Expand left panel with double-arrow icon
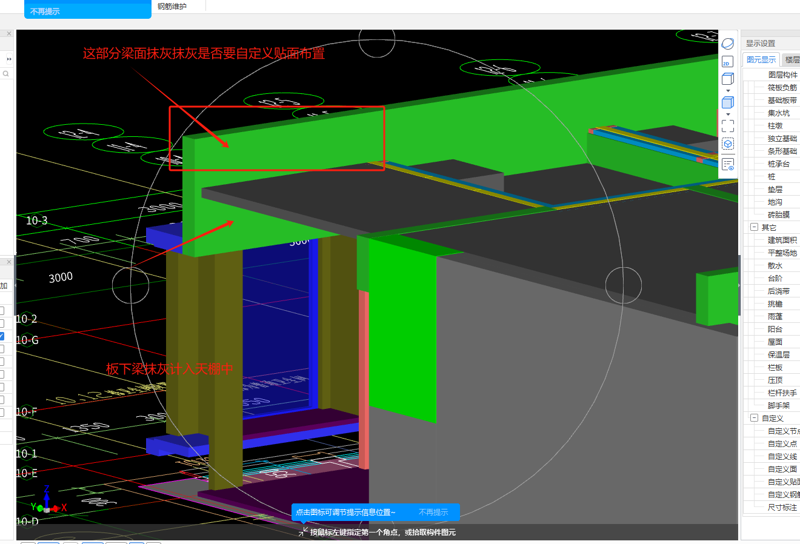The height and width of the screenshot is (544, 800). [x=9, y=59]
